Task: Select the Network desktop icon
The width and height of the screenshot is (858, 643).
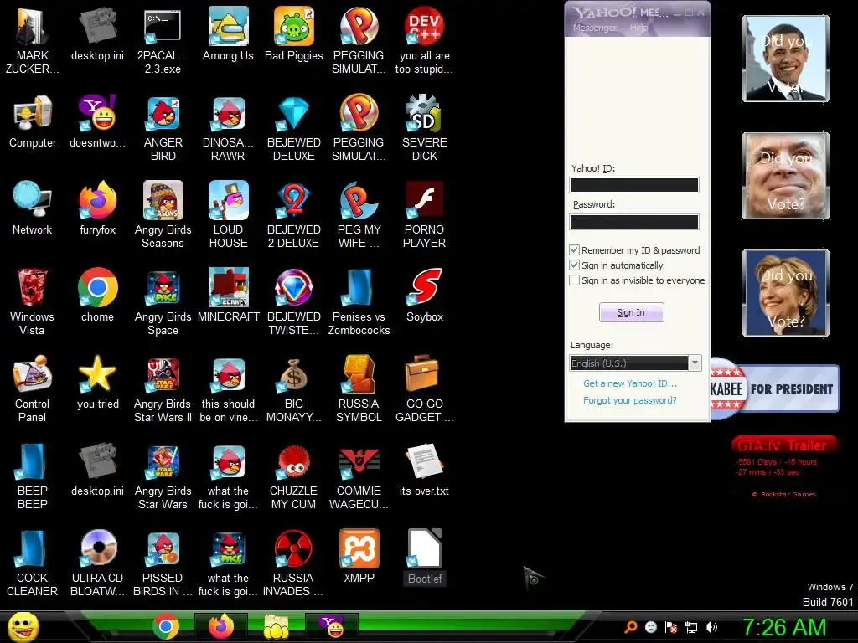Action: point(33,208)
